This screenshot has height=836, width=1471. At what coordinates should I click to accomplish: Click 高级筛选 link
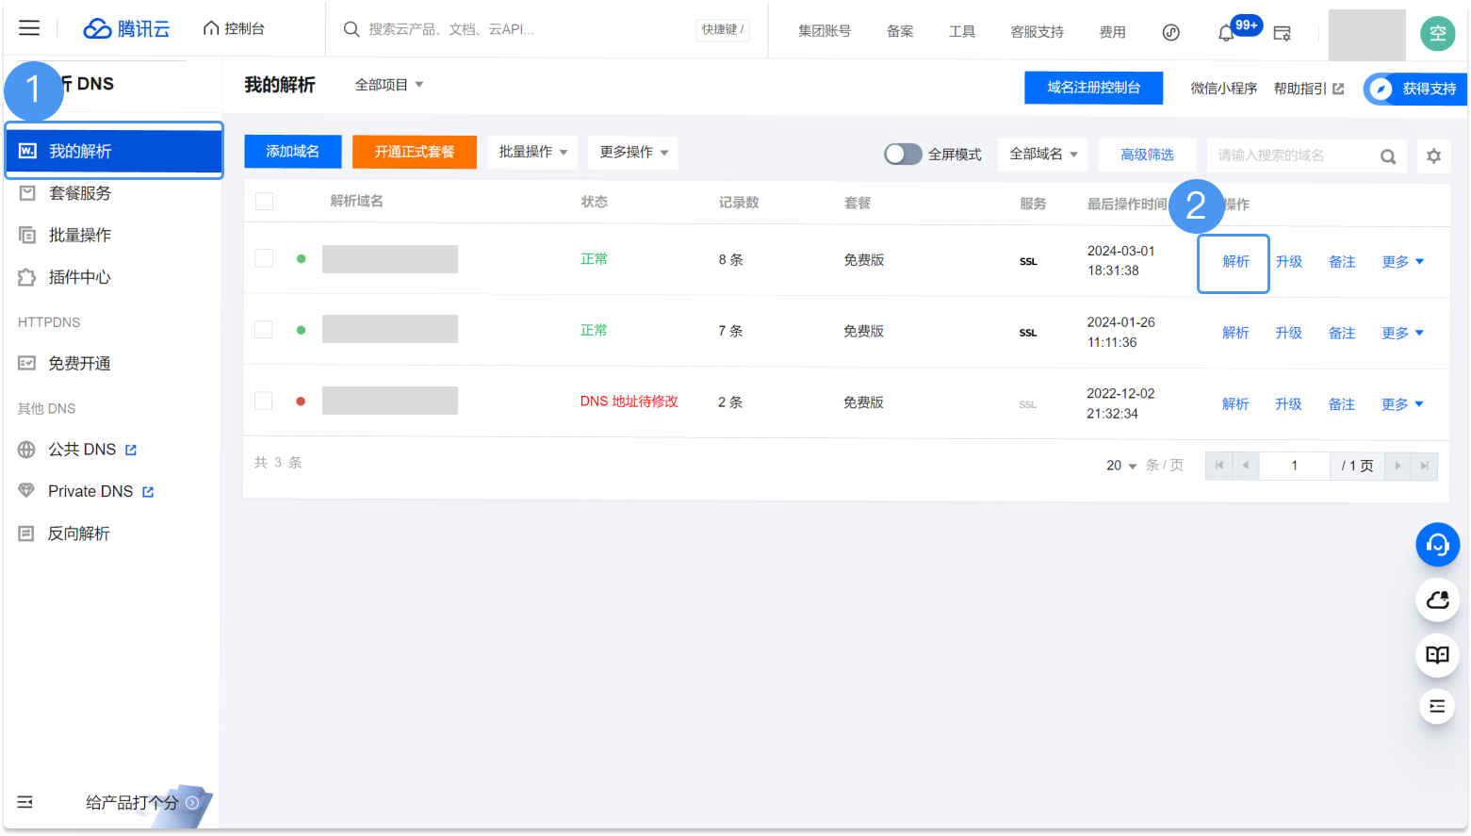pos(1147,155)
